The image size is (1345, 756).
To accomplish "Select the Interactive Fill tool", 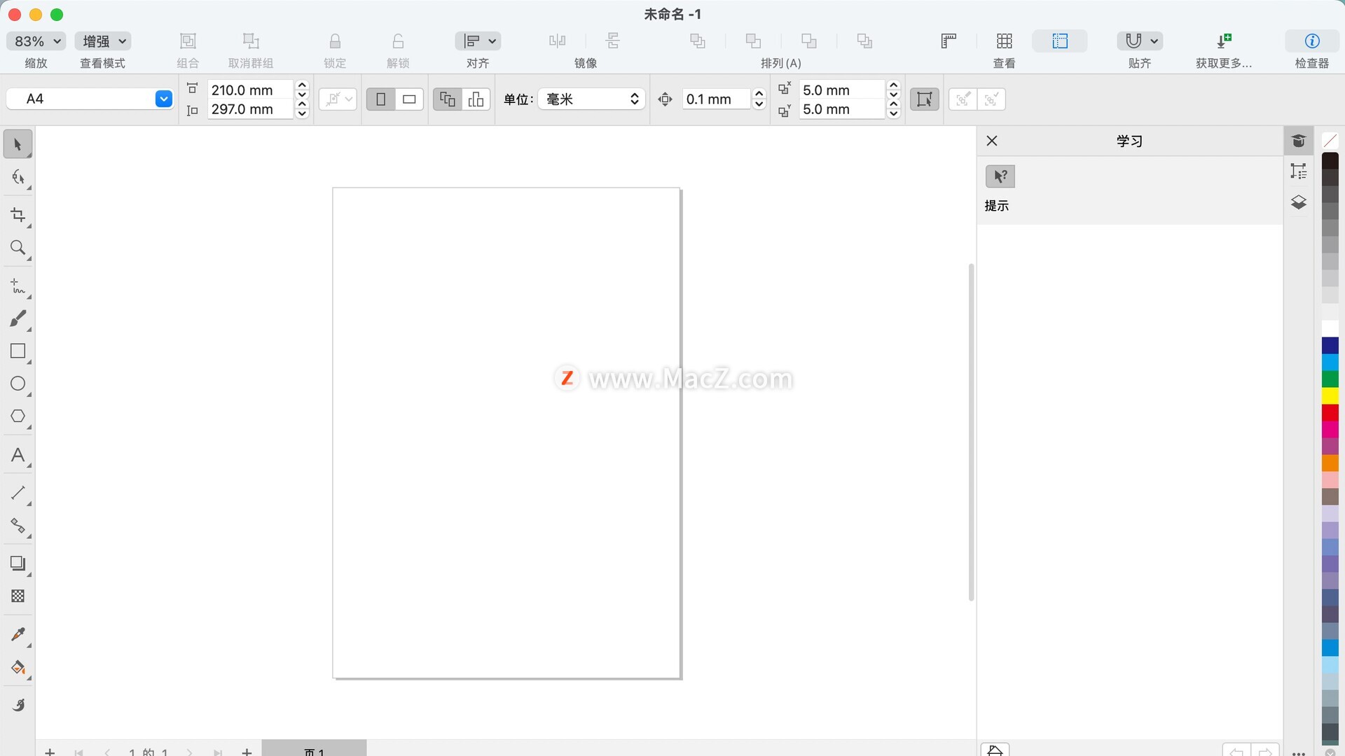I will click(x=18, y=667).
